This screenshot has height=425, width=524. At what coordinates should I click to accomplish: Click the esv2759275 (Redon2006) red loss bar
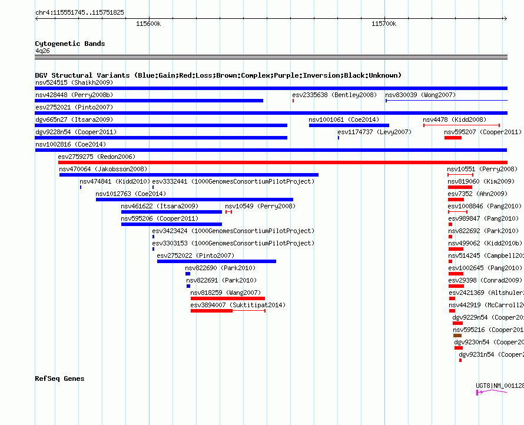(x=283, y=162)
